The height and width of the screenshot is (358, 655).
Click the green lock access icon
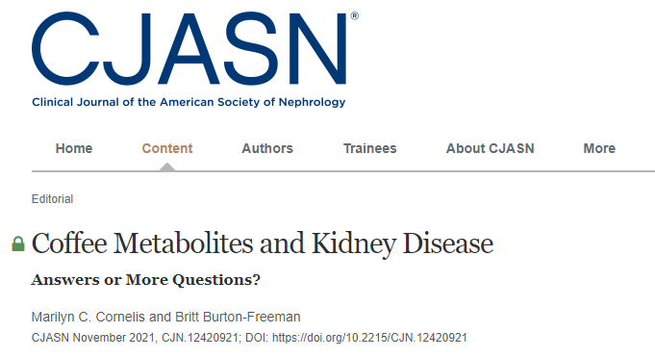[18, 243]
